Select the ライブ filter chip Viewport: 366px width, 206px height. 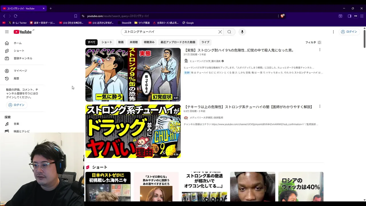coord(205,42)
